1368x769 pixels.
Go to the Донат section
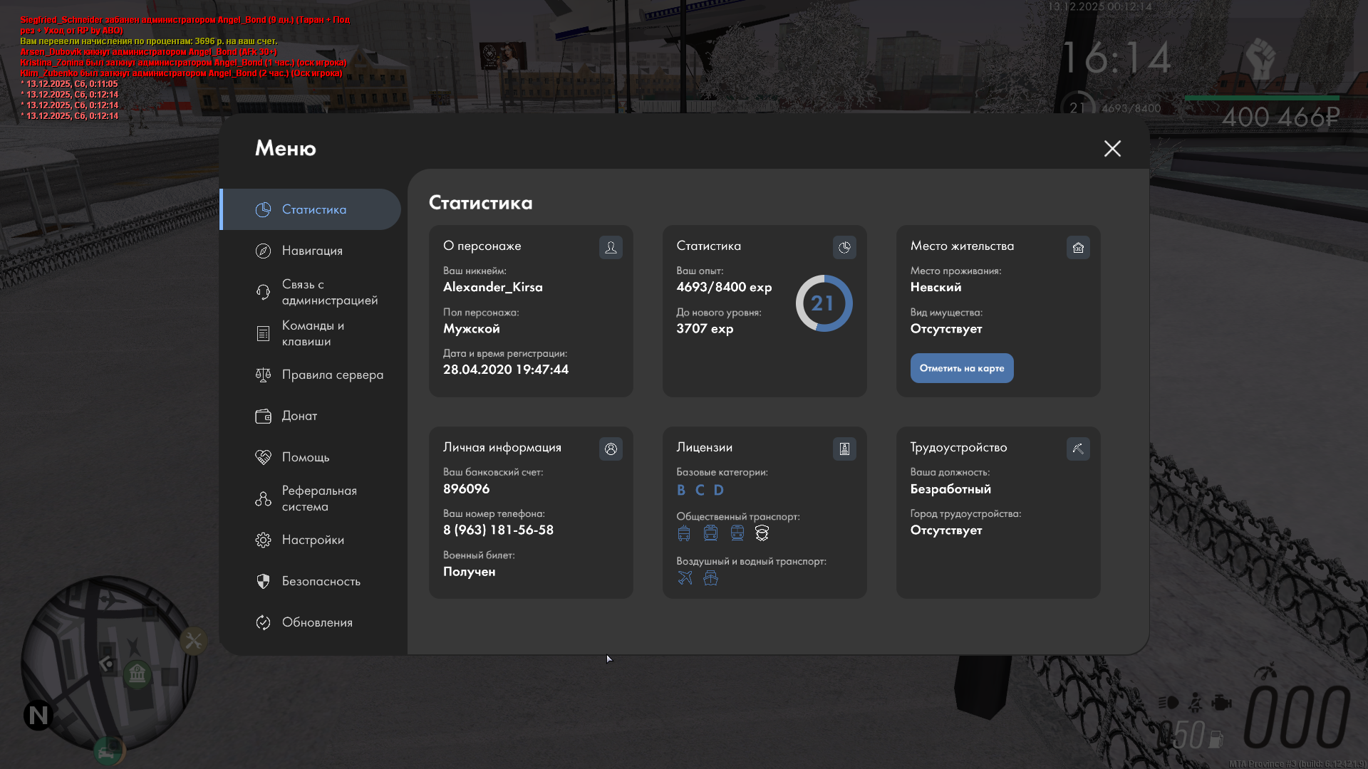299,416
